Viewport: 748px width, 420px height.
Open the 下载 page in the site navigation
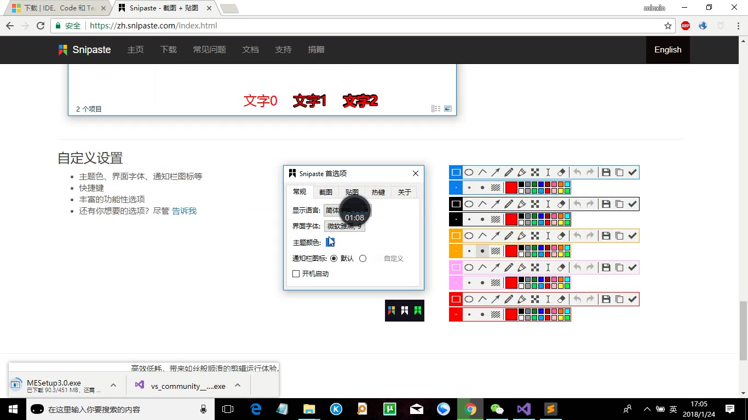(x=168, y=49)
